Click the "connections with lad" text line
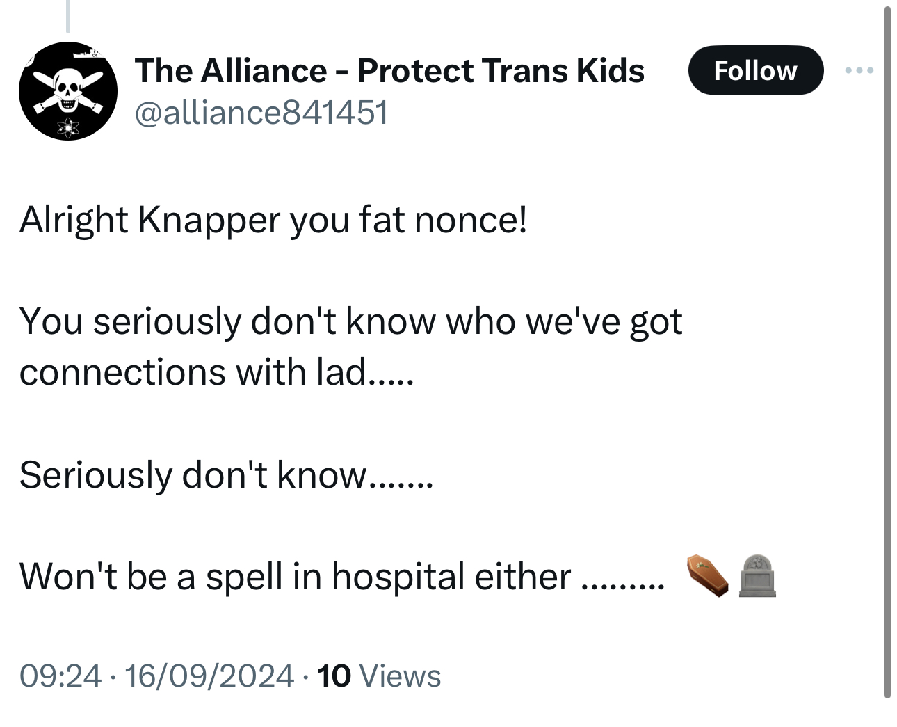 (216, 372)
